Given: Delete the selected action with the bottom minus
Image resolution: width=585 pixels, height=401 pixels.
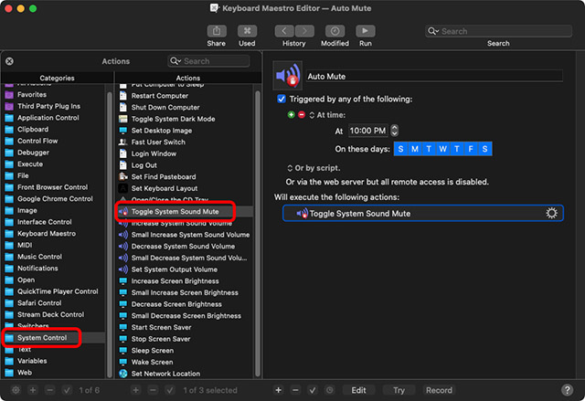Looking at the screenshot, I should pyautogui.click(x=295, y=390).
